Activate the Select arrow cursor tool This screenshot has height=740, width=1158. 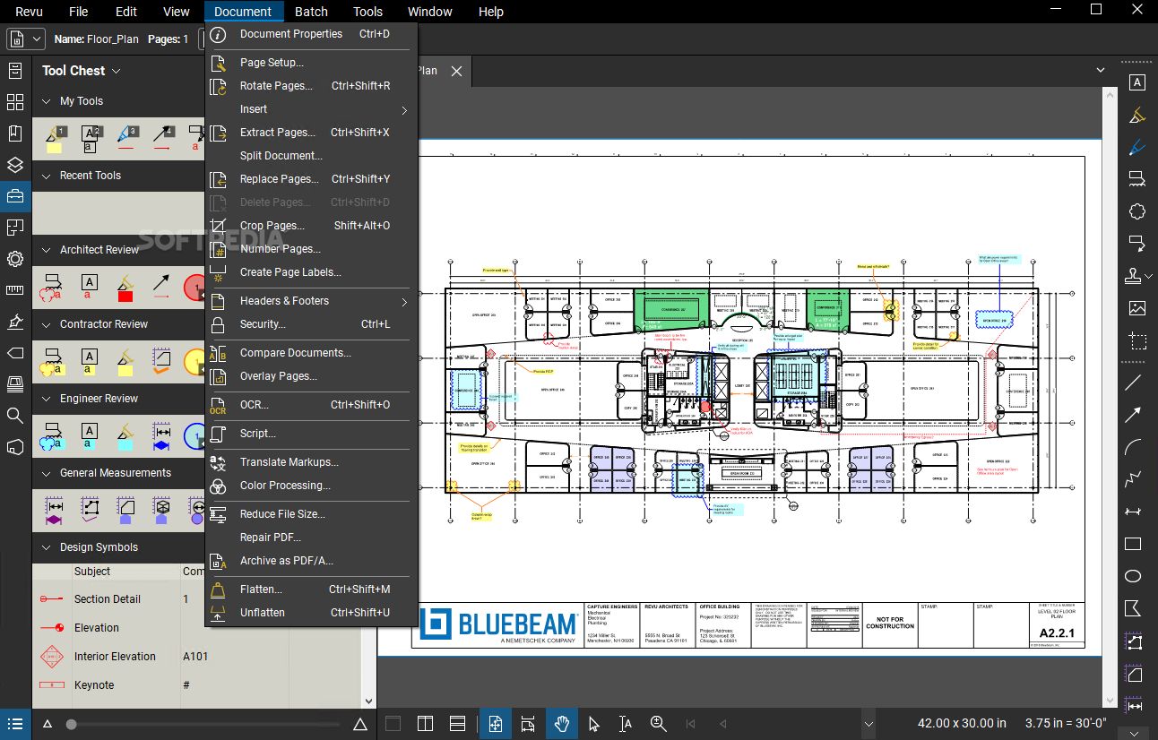(593, 724)
